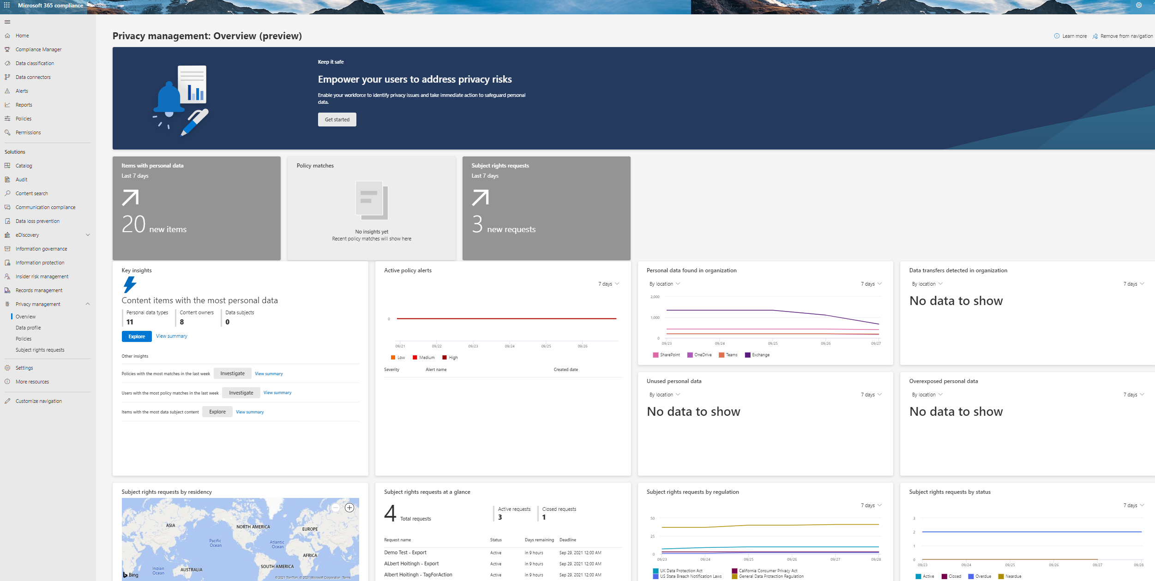
Task: Open the Items with personal data card
Action: [196, 208]
